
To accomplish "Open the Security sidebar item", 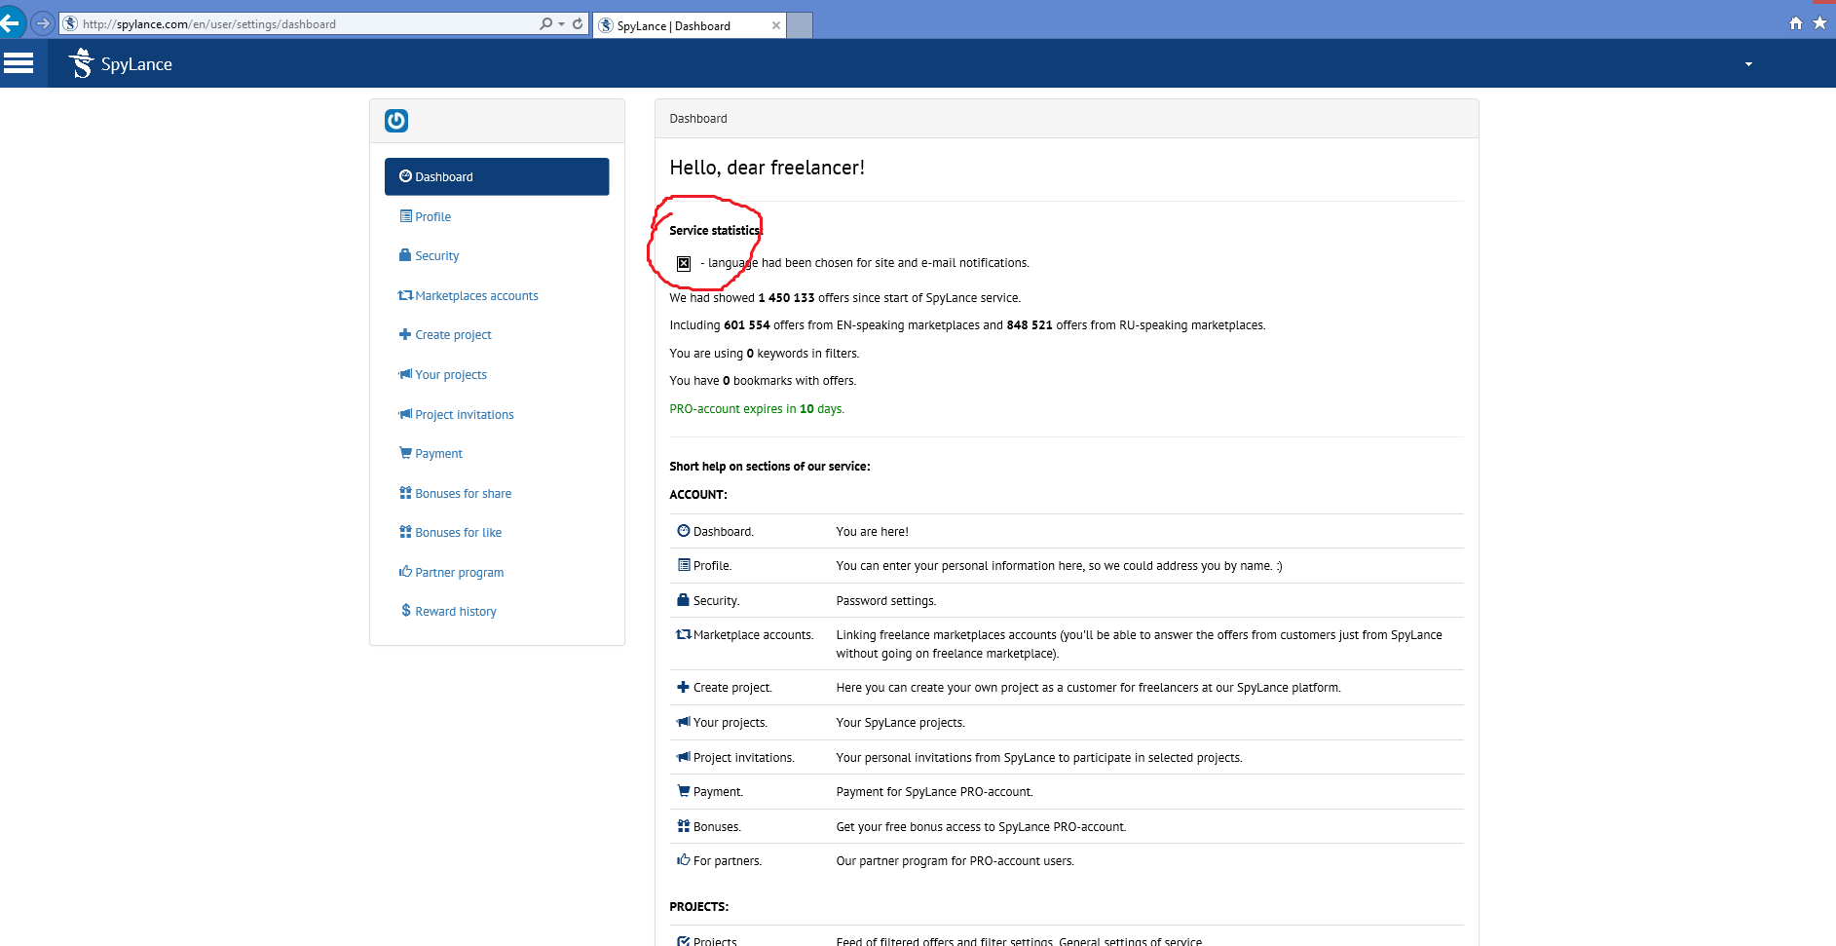I will 436,256.
